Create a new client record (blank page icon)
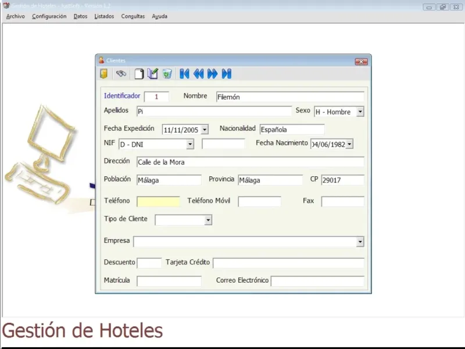This screenshot has height=349, width=465. pos(139,74)
